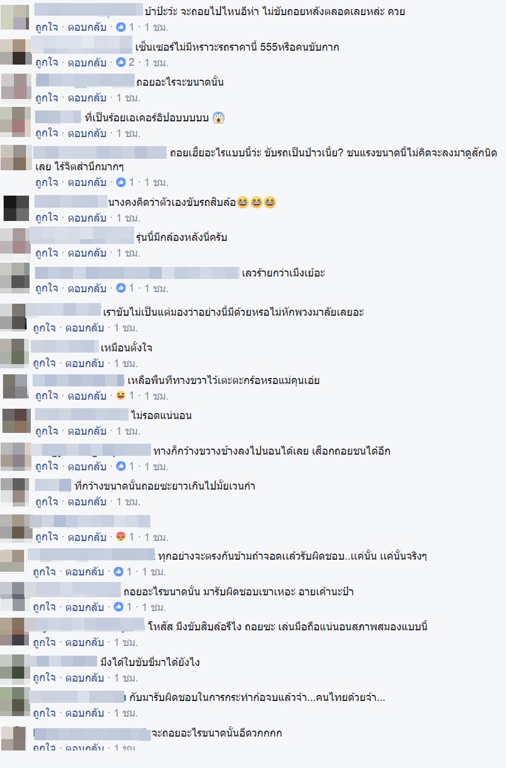Reply to the 'ไม่รอดแน่นอน' comment
Image resolution: width=506 pixels, height=768 pixels.
(87, 431)
